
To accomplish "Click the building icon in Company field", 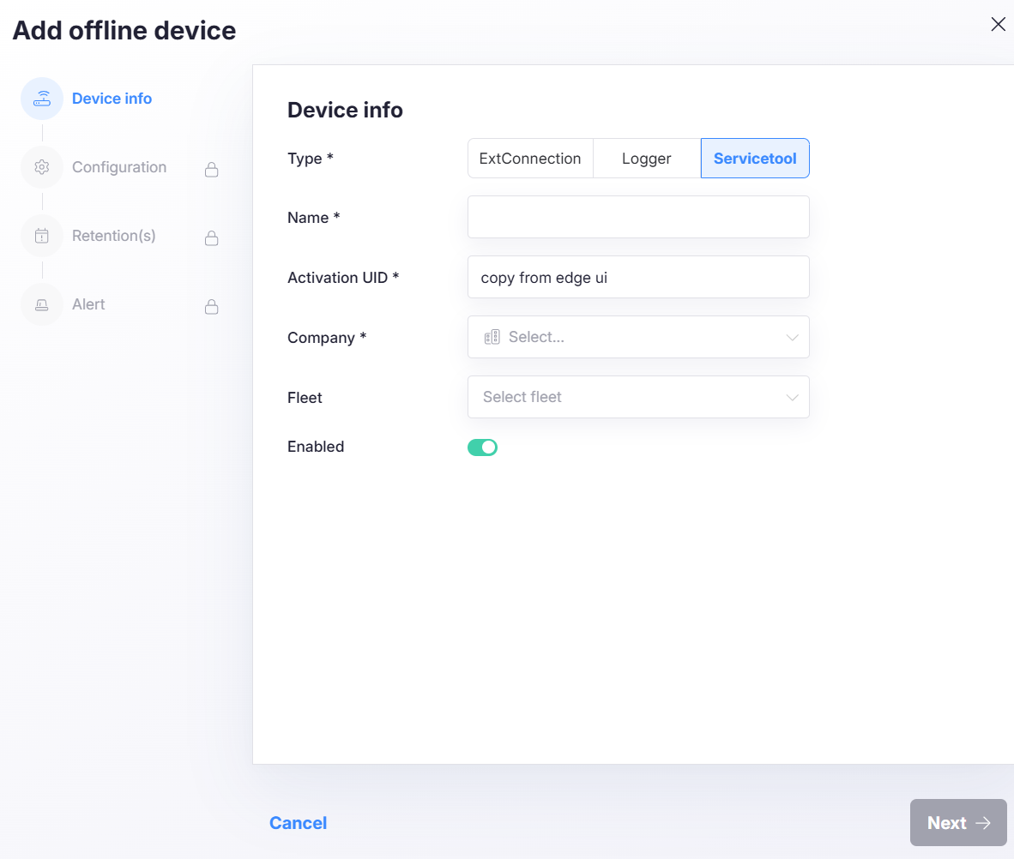I will coord(492,338).
